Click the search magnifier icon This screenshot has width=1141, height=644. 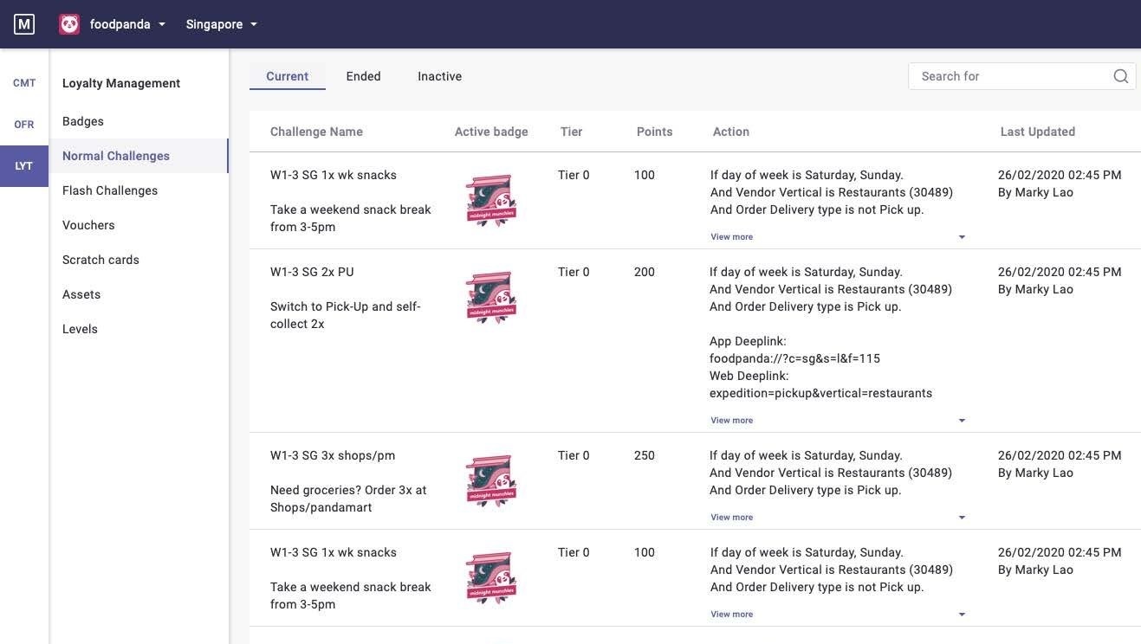1120,76
